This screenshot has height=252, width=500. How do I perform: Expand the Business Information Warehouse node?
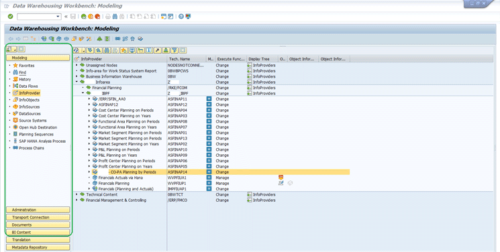[77, 76]
